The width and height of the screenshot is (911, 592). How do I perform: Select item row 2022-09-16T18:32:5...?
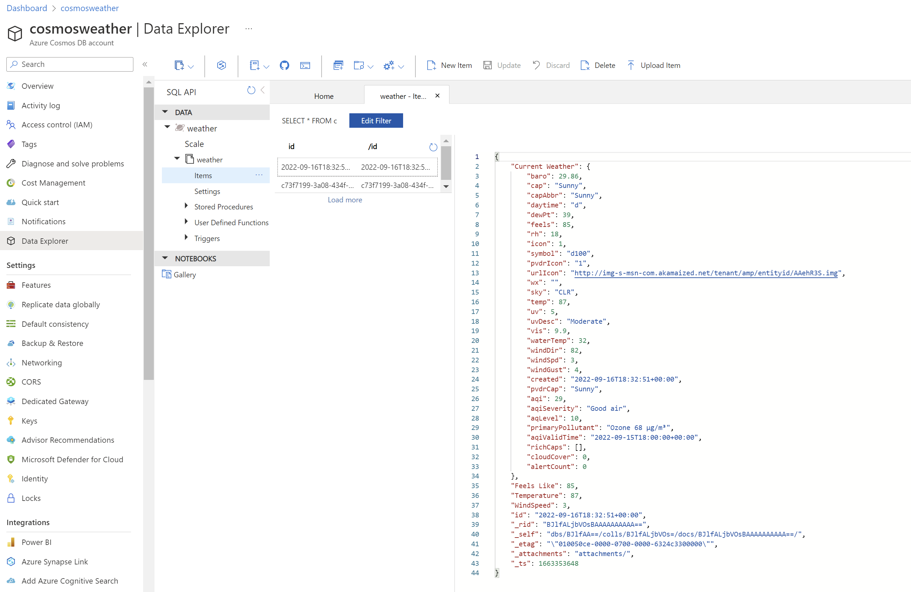(357, 167)
